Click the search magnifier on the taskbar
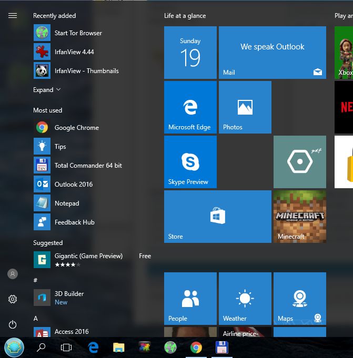The image size is (353, 358). 41,347
